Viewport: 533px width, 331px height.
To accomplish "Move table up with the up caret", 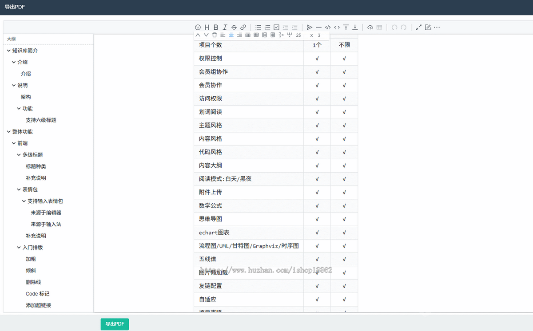I will click(198, 35).
